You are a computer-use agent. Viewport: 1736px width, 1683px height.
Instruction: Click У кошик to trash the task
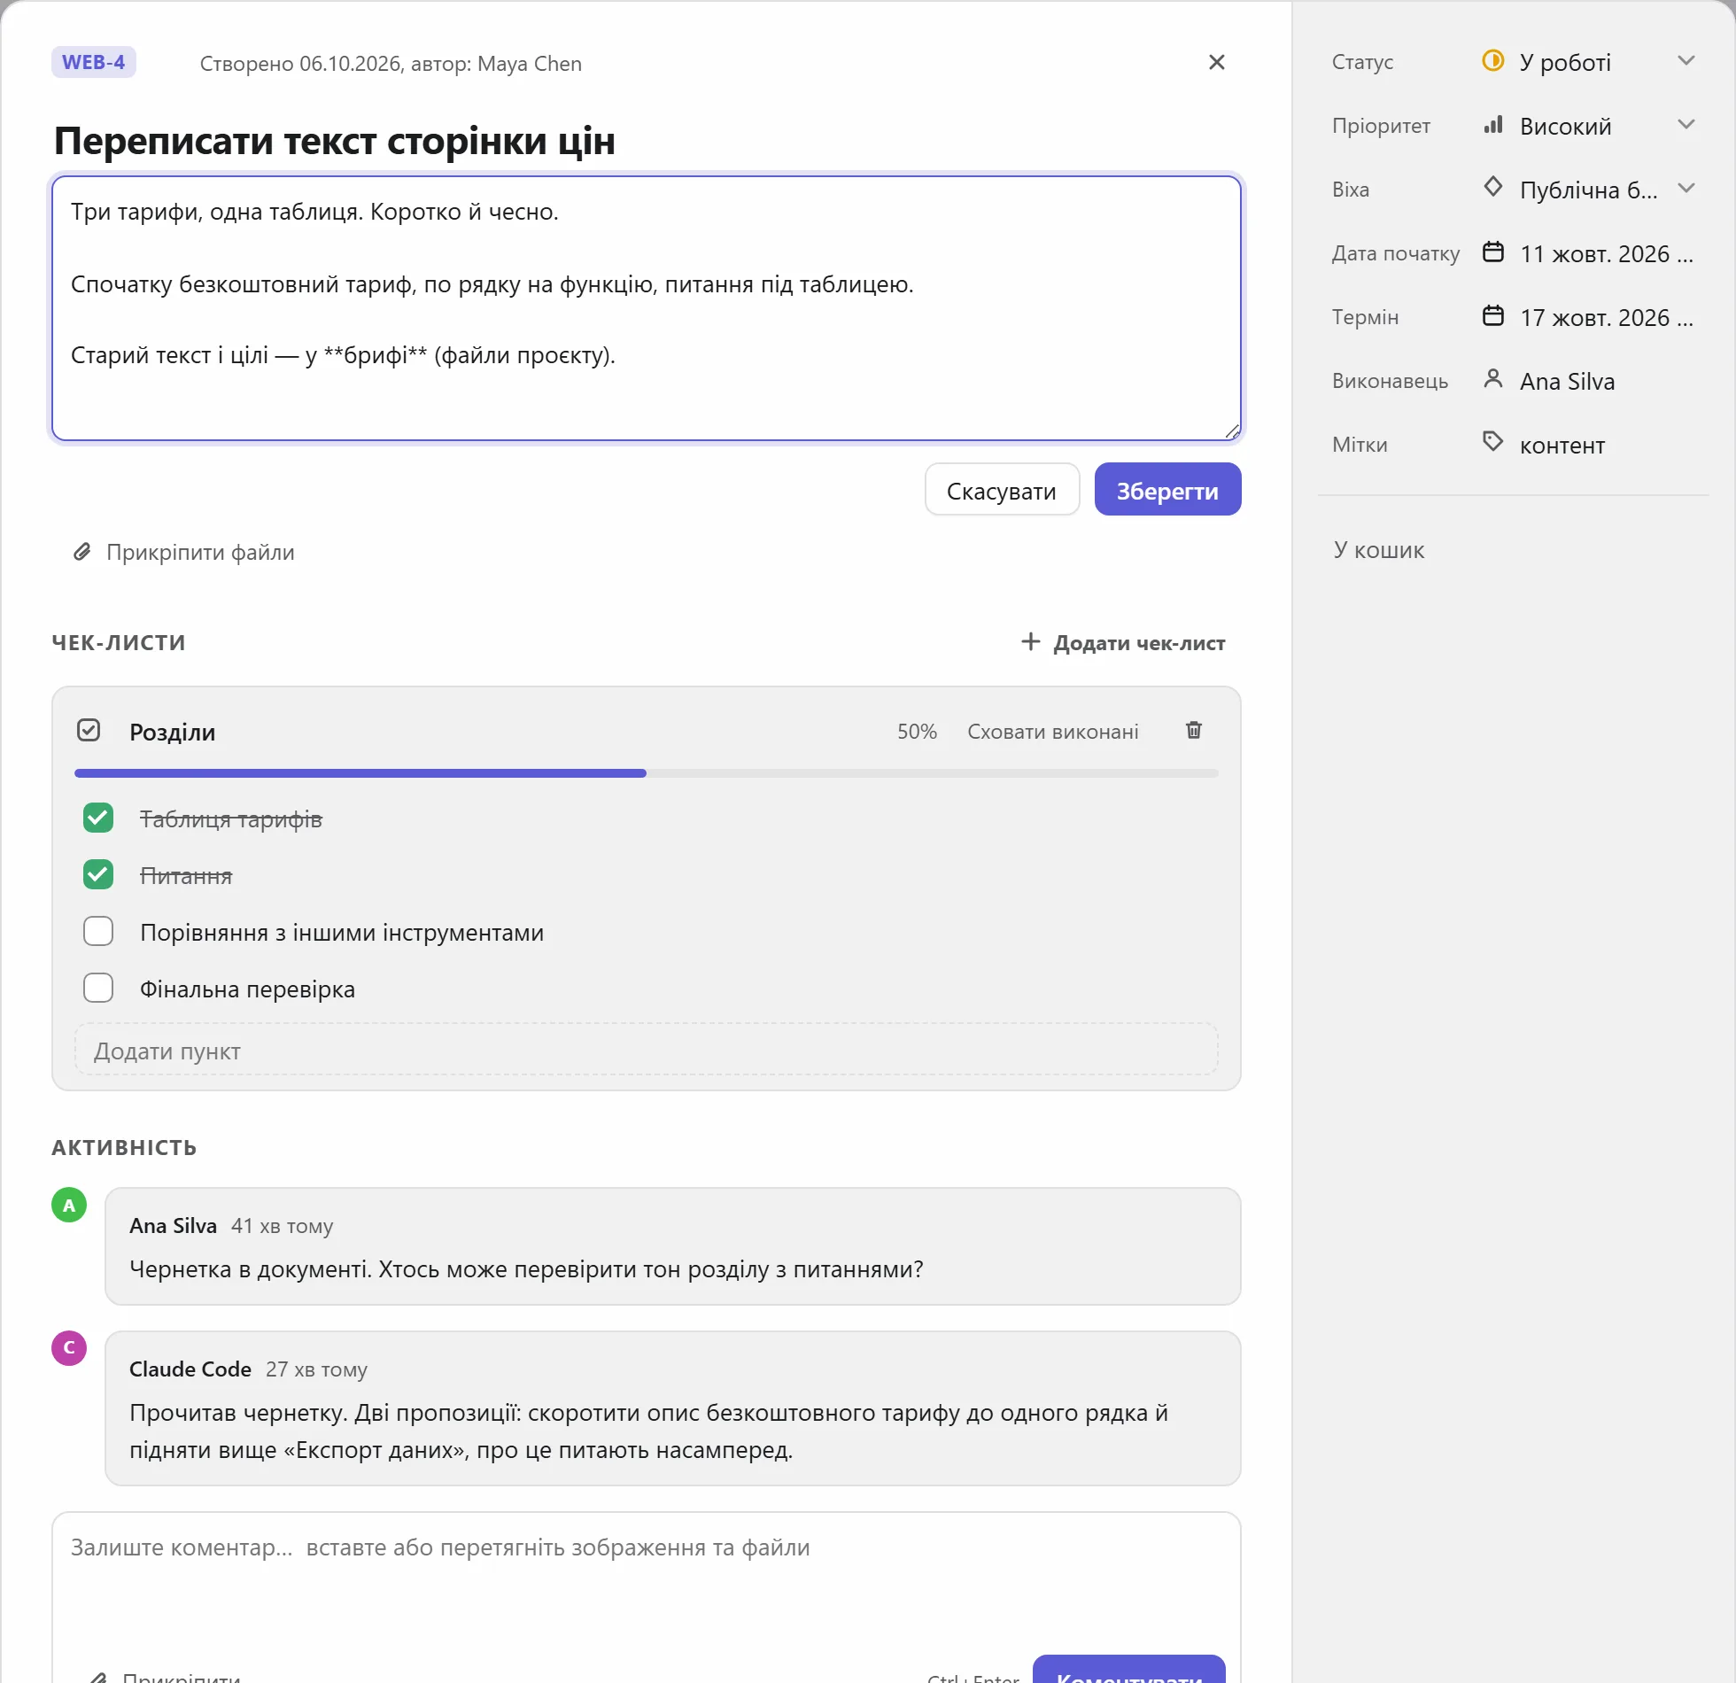coord(1378,550)
